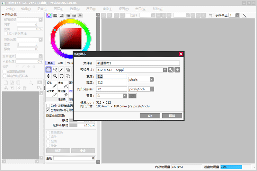257x171 pixels.
Task: Adjust the 选择&移动 distance slider
Action: tap(82, 125)
